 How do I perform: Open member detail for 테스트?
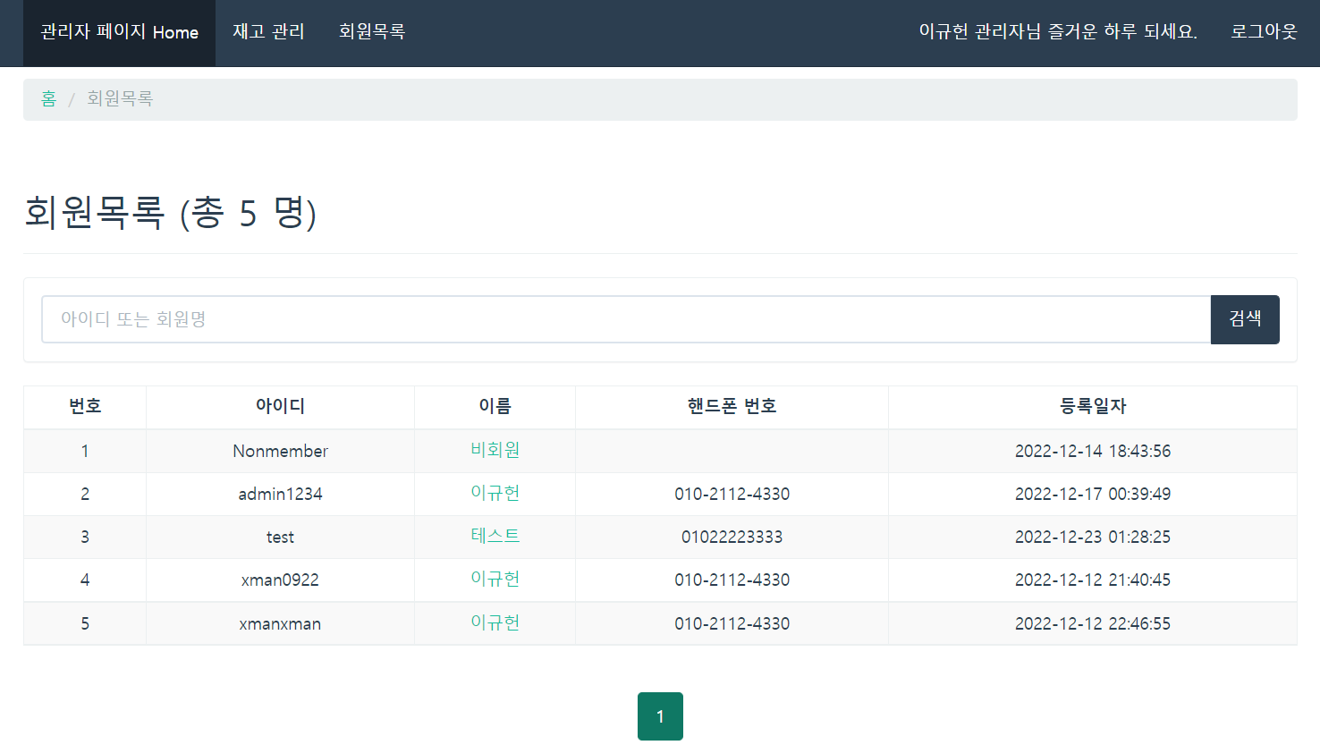click(494, 537)
